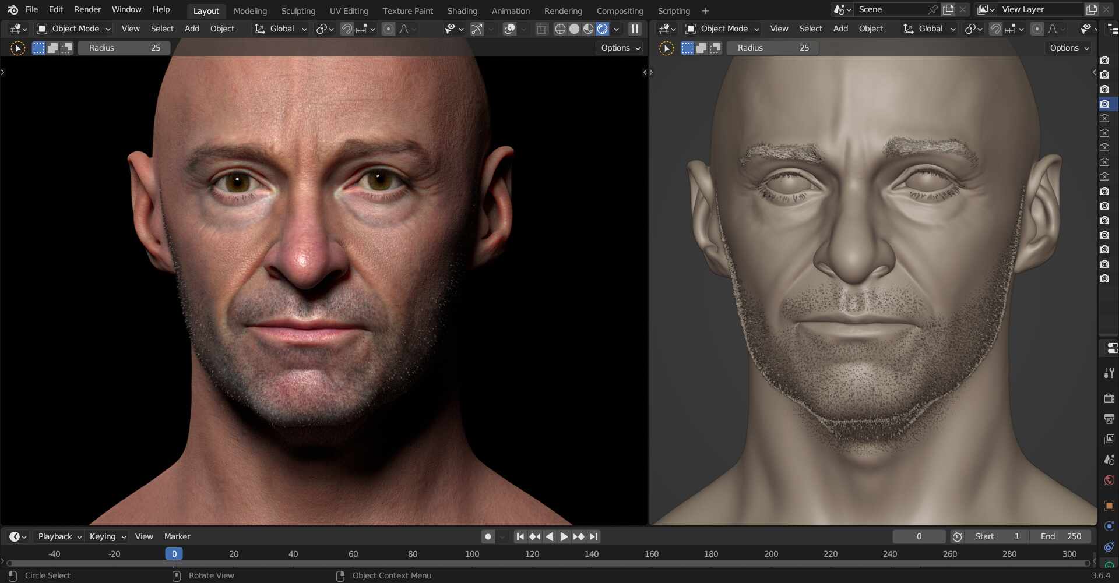The image size is (1119, 583).
Task: Toggle show overlays in left viewport
Action: coord(509,29)
